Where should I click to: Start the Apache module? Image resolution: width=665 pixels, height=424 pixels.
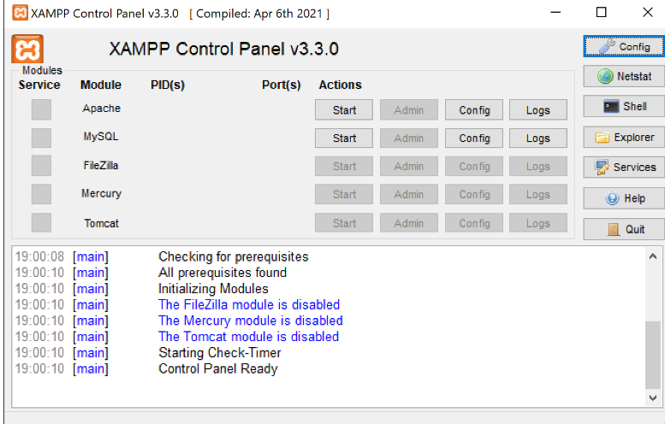pyautogui.click(x=344, y=110)
